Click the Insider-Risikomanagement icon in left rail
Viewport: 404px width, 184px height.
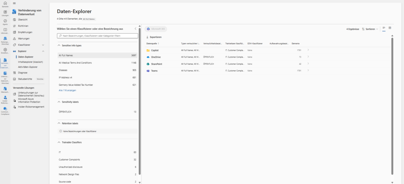point(5,98)
